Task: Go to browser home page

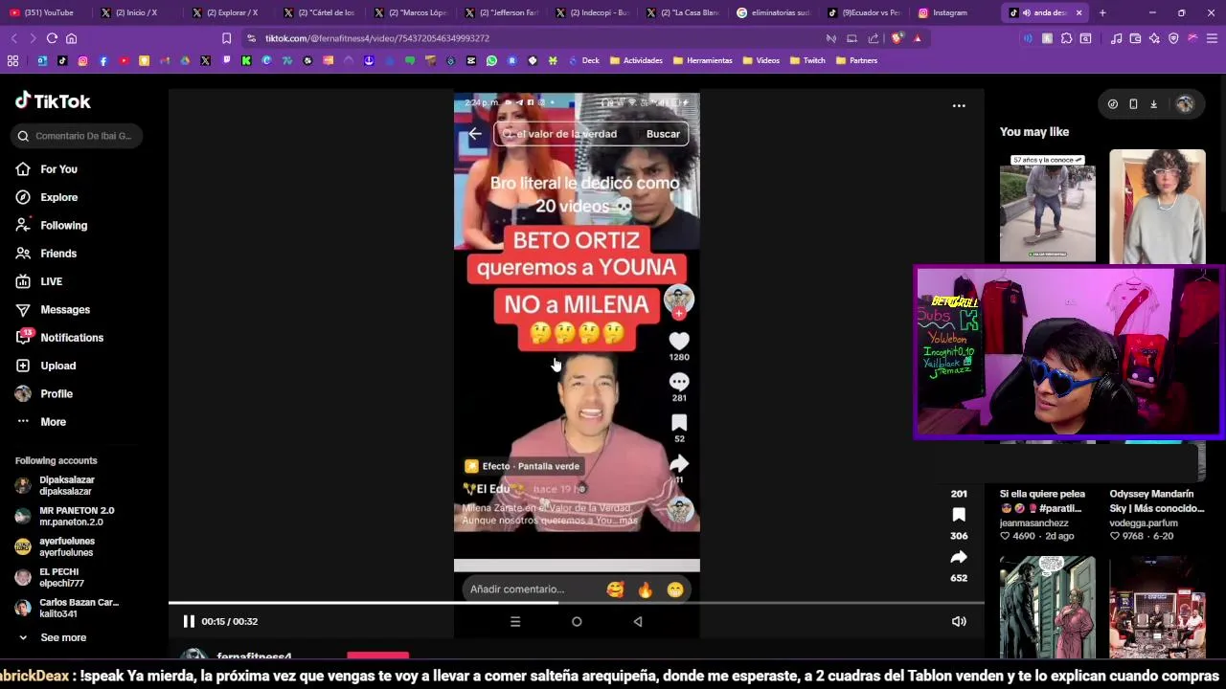Action: click(71, 38)
